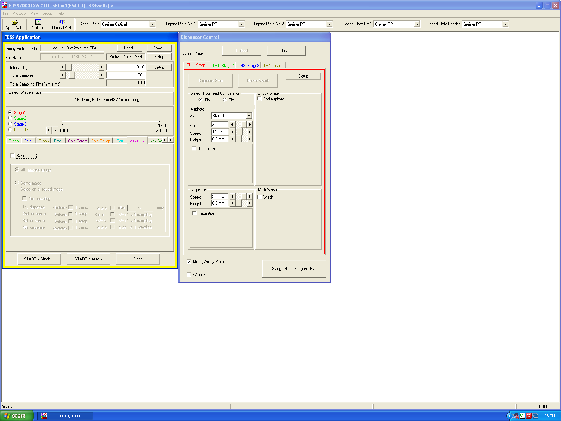This screenshot has width=561, height=421.
Task: Click the Interval value input field
Action: click(126, 67)
